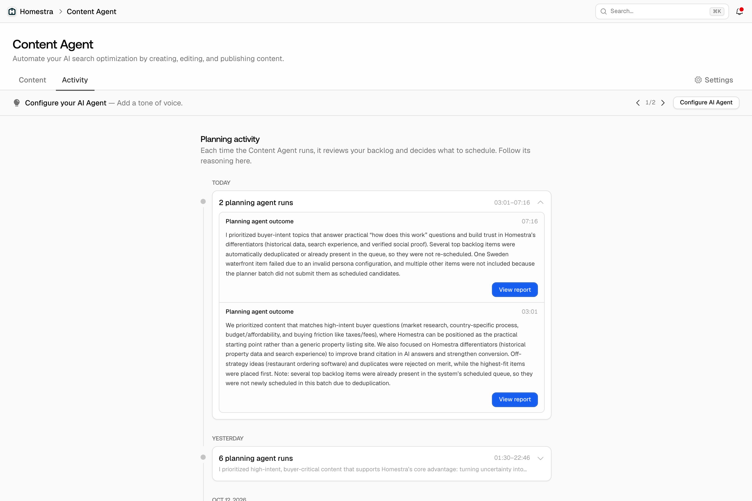Click the 'YESTERDAY' date label
Image resolution: width=752 pixels, height=501 pixels.
[228, 438]
